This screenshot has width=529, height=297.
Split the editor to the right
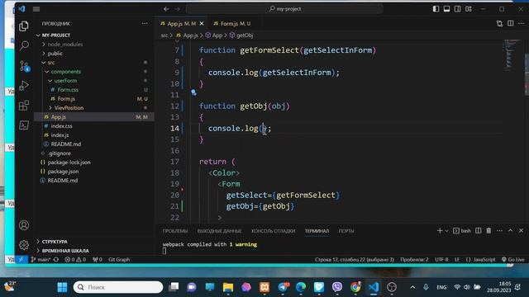511,23
